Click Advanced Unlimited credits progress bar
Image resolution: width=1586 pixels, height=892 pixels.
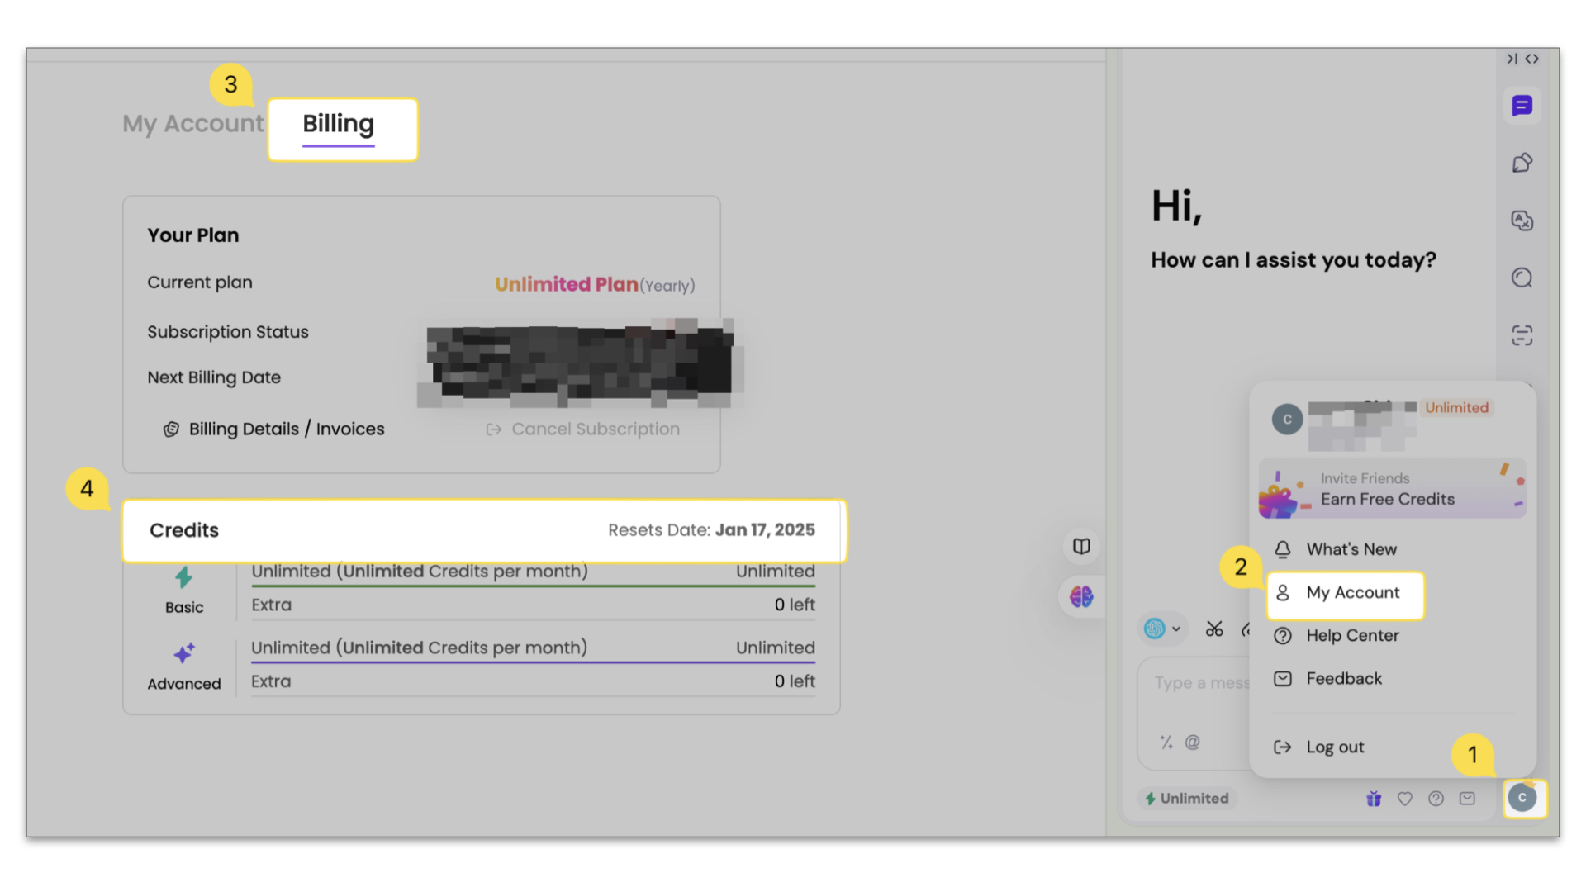click(533, 662)
